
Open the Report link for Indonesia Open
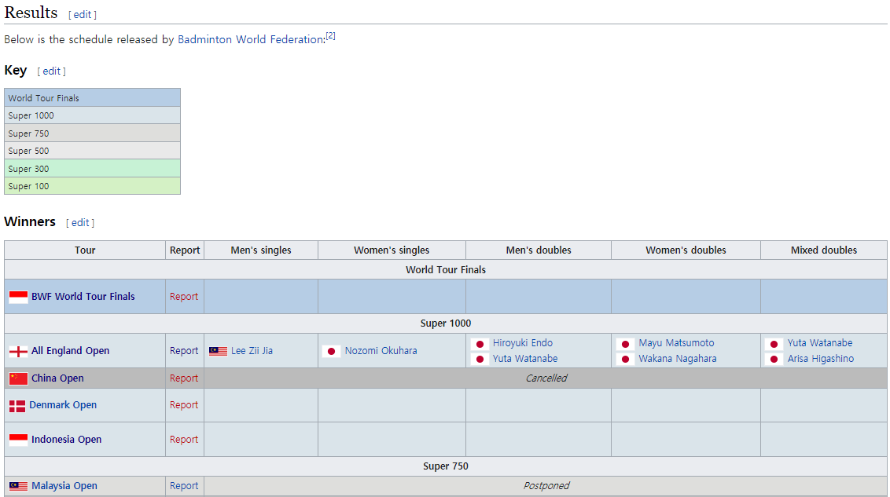(184, 439)
